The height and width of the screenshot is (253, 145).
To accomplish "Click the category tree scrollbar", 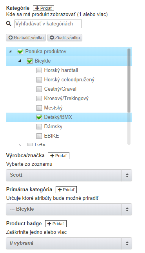I will pyautogui.click(x=129, y=80).
